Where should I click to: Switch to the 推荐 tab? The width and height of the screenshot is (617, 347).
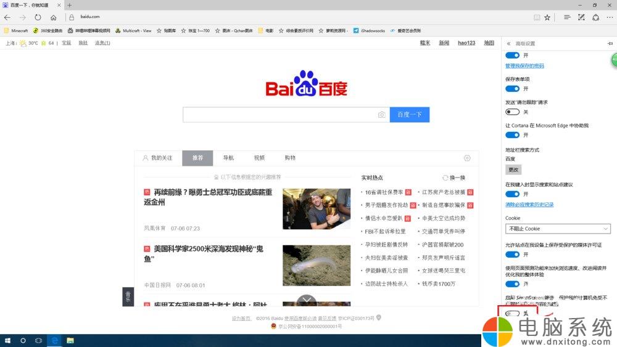point(197,158)
